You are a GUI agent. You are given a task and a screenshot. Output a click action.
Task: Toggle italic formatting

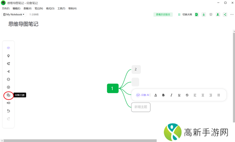click(x=171, y=95)
